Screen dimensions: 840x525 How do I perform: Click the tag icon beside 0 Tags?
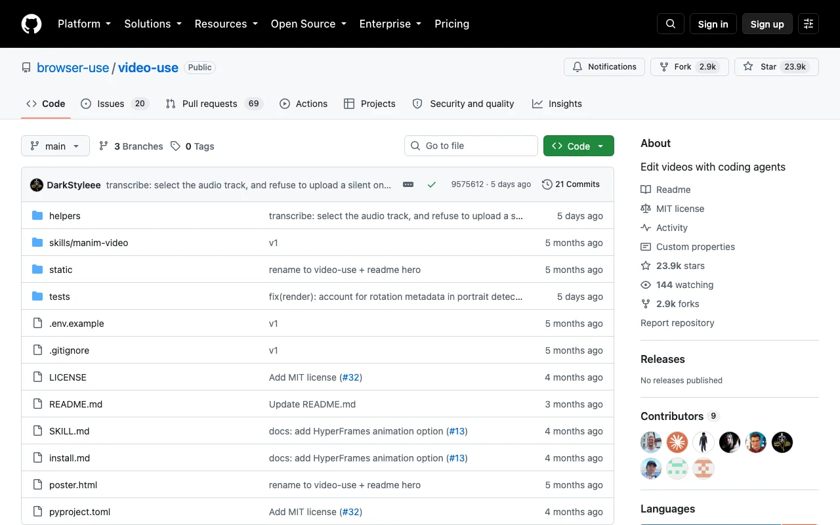[x=175, y=146]
